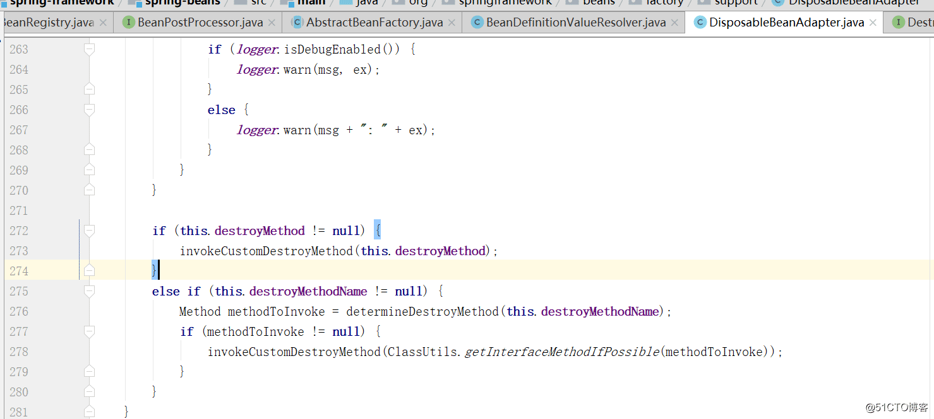The image size is (934, 419).
Task: Collapse the if block at line 272
Action: pos(89,231)
